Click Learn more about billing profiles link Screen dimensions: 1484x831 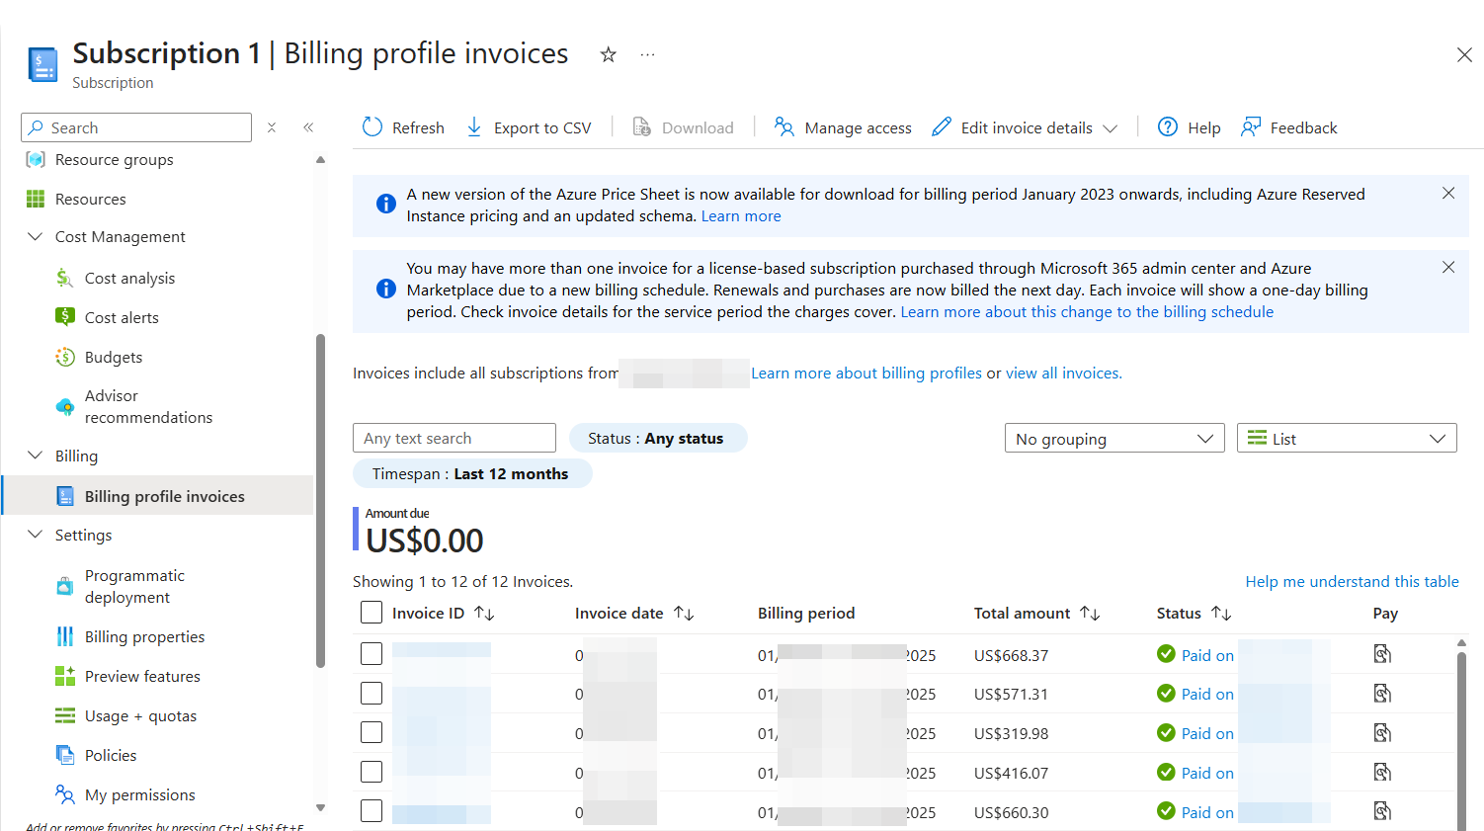866,373
